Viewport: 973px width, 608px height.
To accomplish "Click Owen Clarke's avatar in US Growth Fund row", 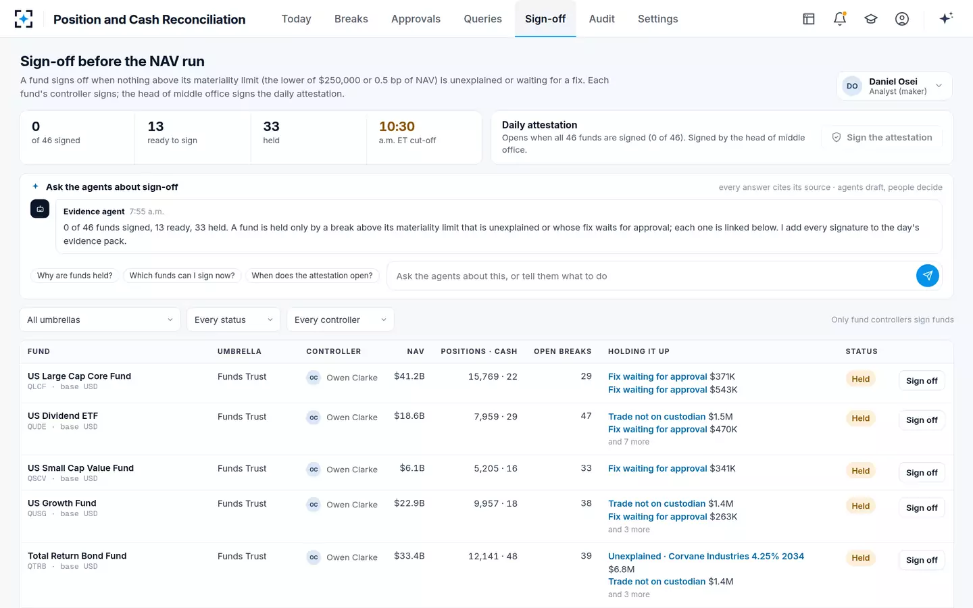I will tap(314, 505).
